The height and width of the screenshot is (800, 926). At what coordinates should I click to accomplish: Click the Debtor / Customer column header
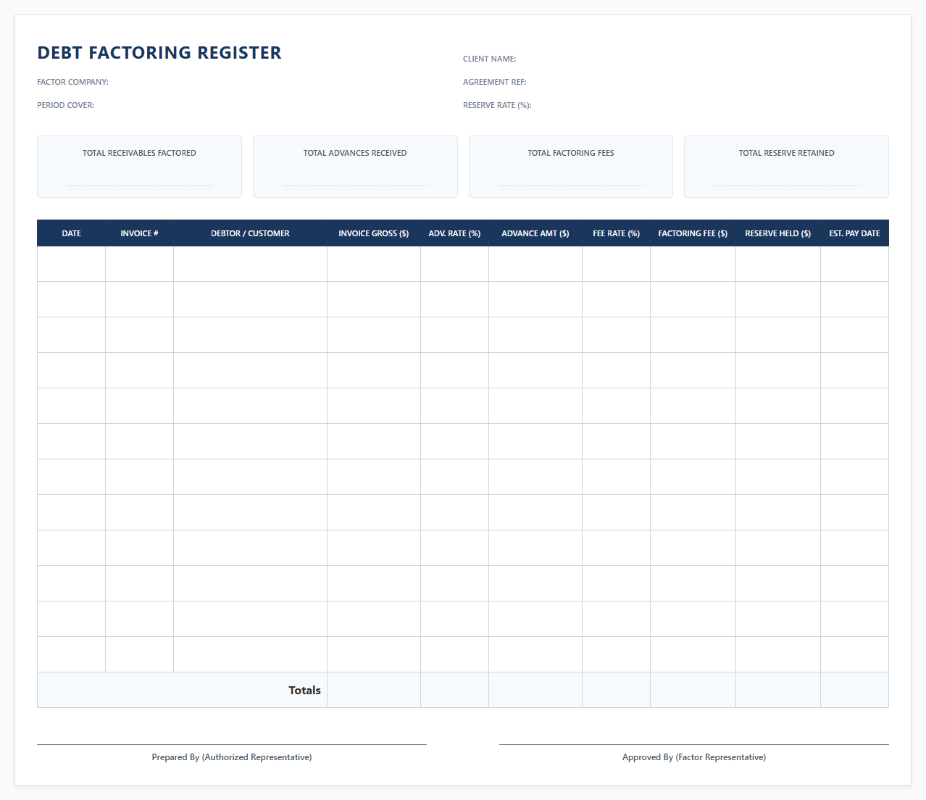[x=250, y=233]
